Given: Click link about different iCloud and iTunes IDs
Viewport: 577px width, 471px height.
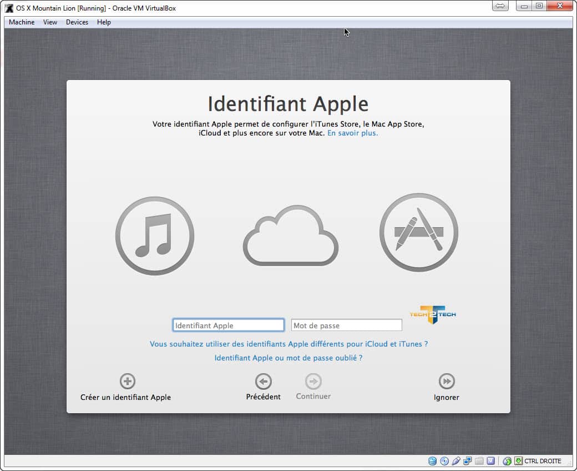Looking at the screenshot, I should [x=289, y=344].
